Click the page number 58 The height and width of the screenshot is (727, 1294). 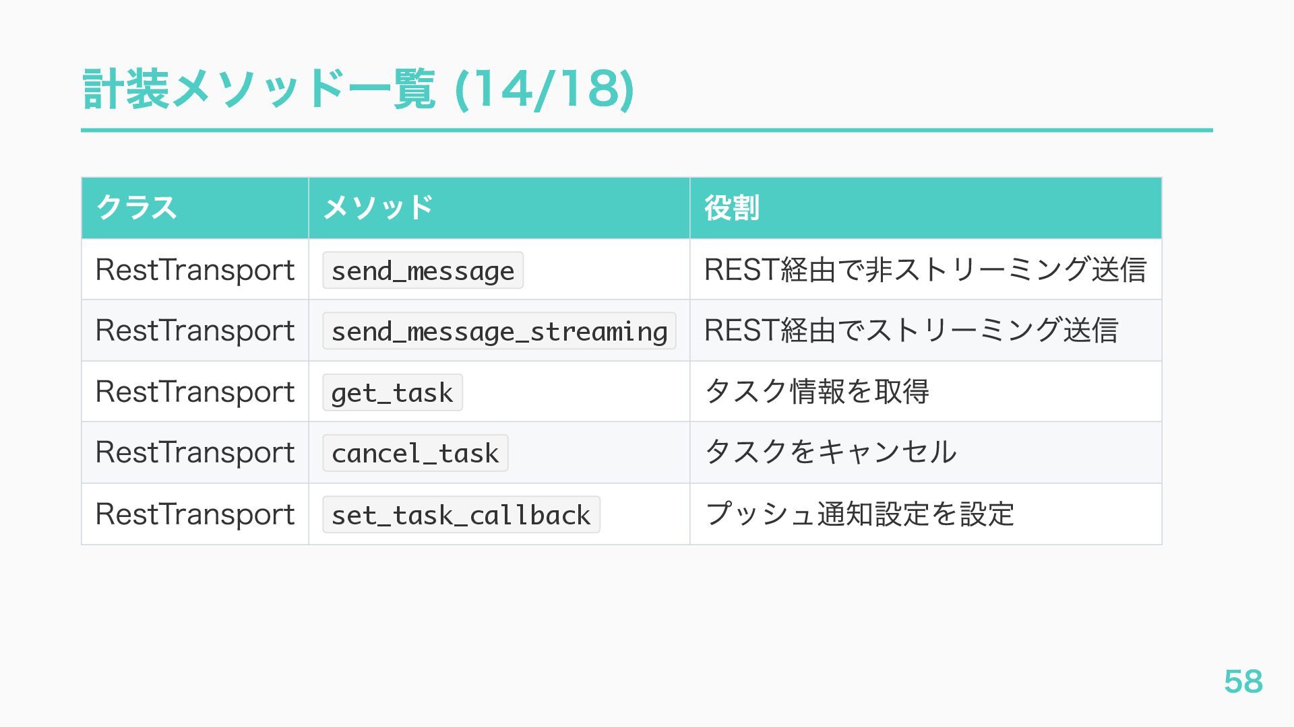(x=1243, y=681)
